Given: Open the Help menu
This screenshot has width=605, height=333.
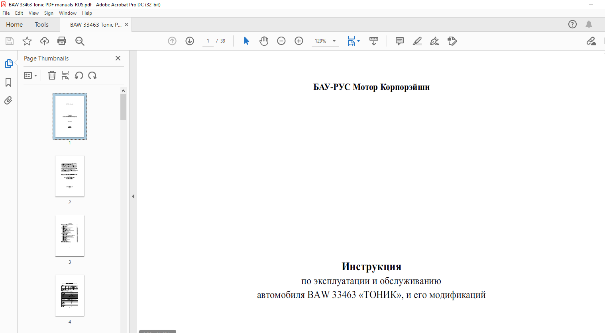Looking at the screenshot, I should pos(87,13).
